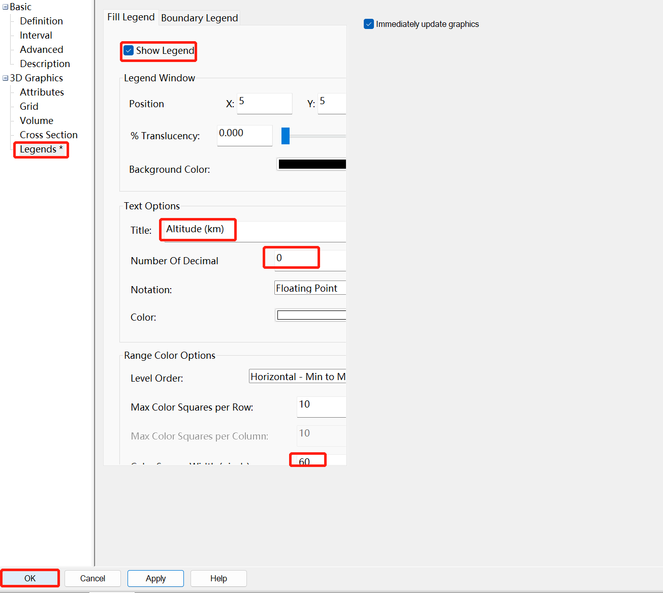The width and height of the screenshot is (663, 593).
Task: Open the Level Order dropdown
Action: 297,377
